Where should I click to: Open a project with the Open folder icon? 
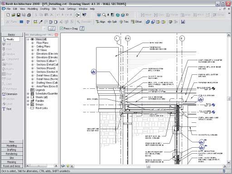pyautogui.click(x=14, y=15)
